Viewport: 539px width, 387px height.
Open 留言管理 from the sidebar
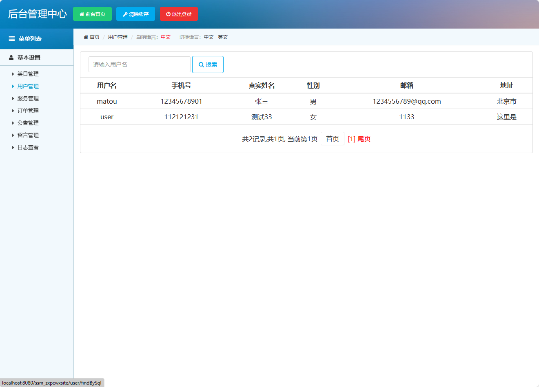coord(28,135)
